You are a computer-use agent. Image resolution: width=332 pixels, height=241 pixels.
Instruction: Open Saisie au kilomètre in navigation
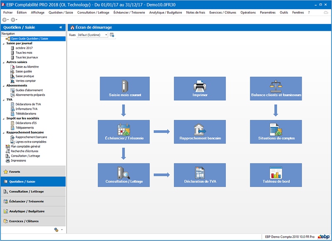click(27, 67)
